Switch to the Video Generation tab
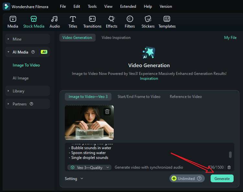 [77, 38]
